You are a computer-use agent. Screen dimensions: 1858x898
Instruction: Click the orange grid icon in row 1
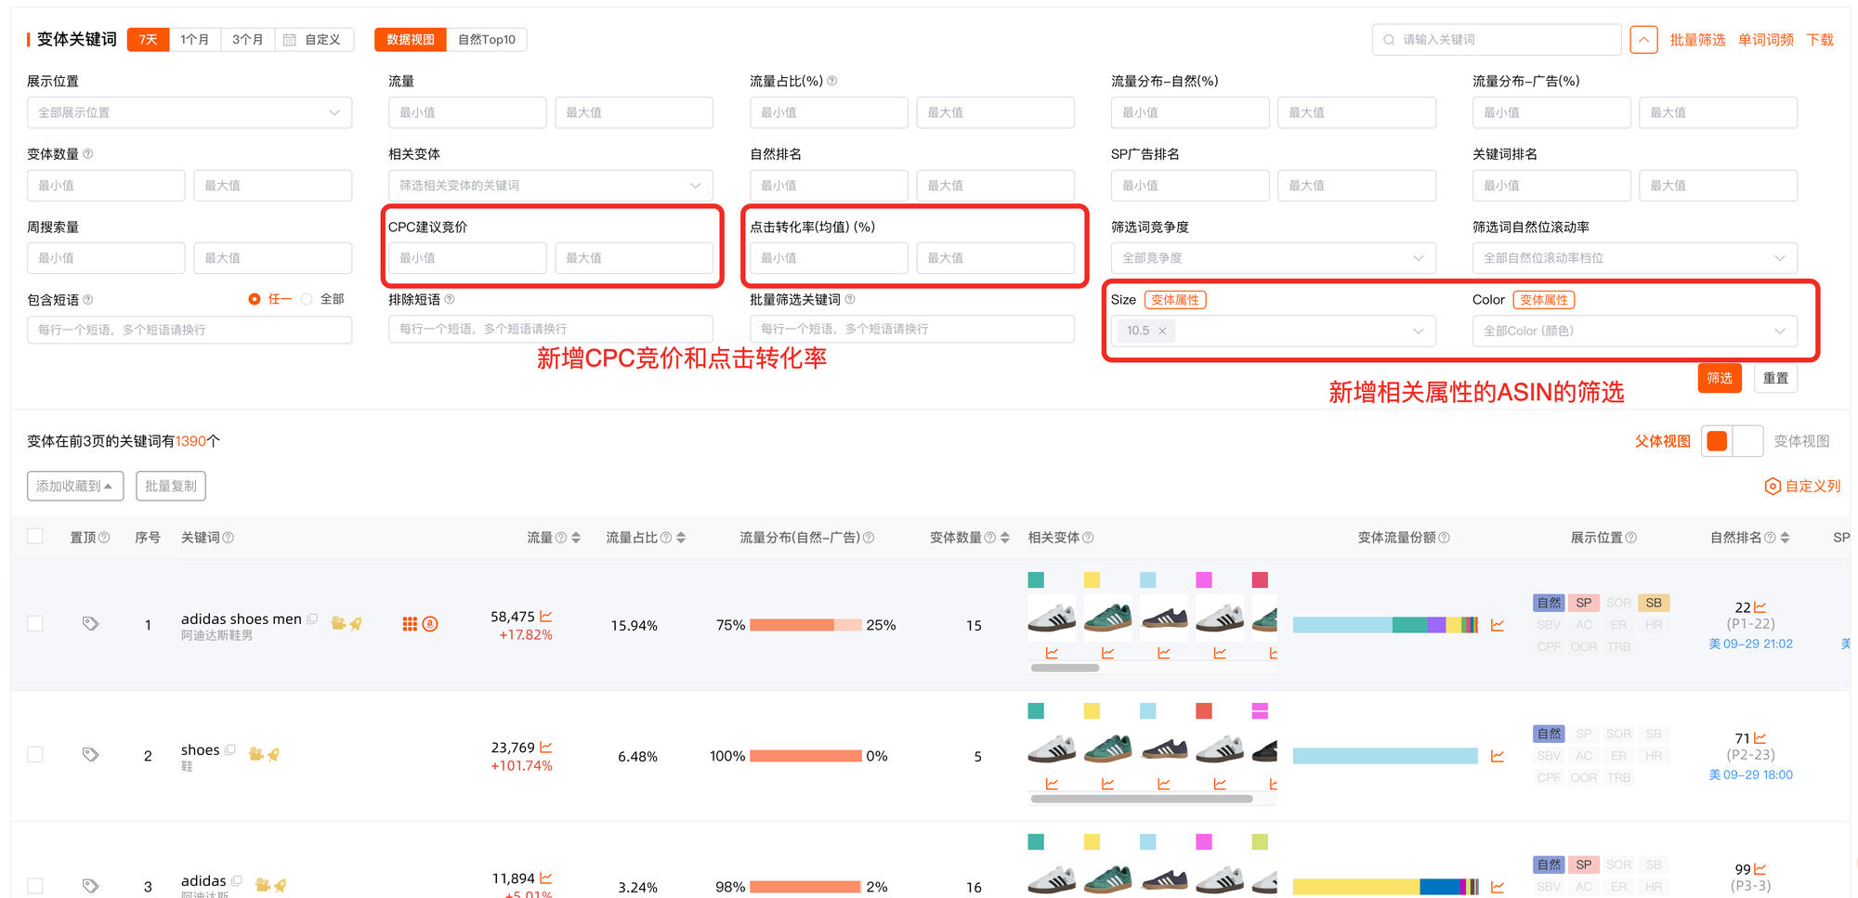coord(410,624)
